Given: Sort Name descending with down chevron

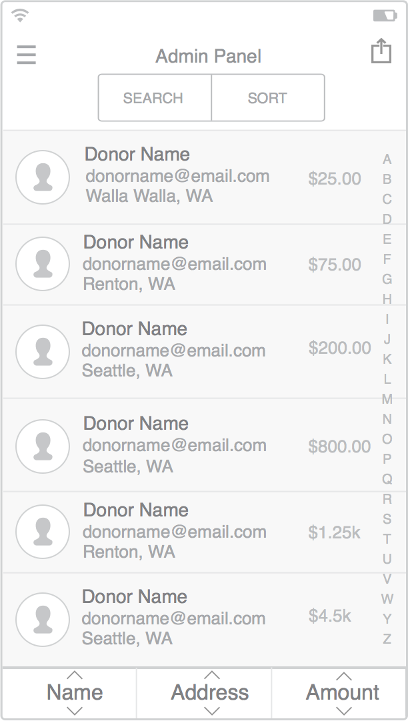Looking at the screenshot, I should [75, 711].
